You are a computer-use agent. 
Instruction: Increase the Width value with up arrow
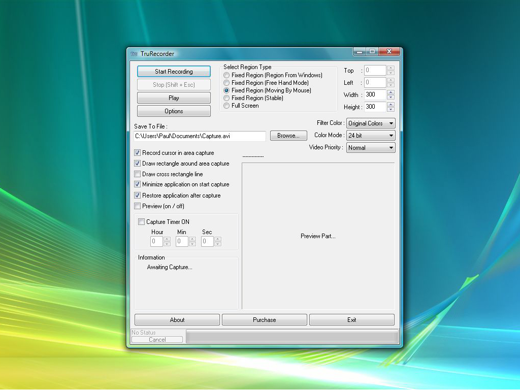click(391, 92)
